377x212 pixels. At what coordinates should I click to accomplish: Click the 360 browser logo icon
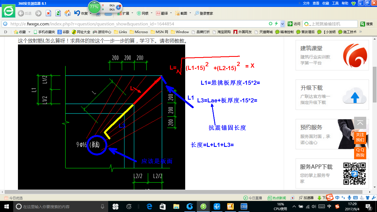(x=9, y=11)
